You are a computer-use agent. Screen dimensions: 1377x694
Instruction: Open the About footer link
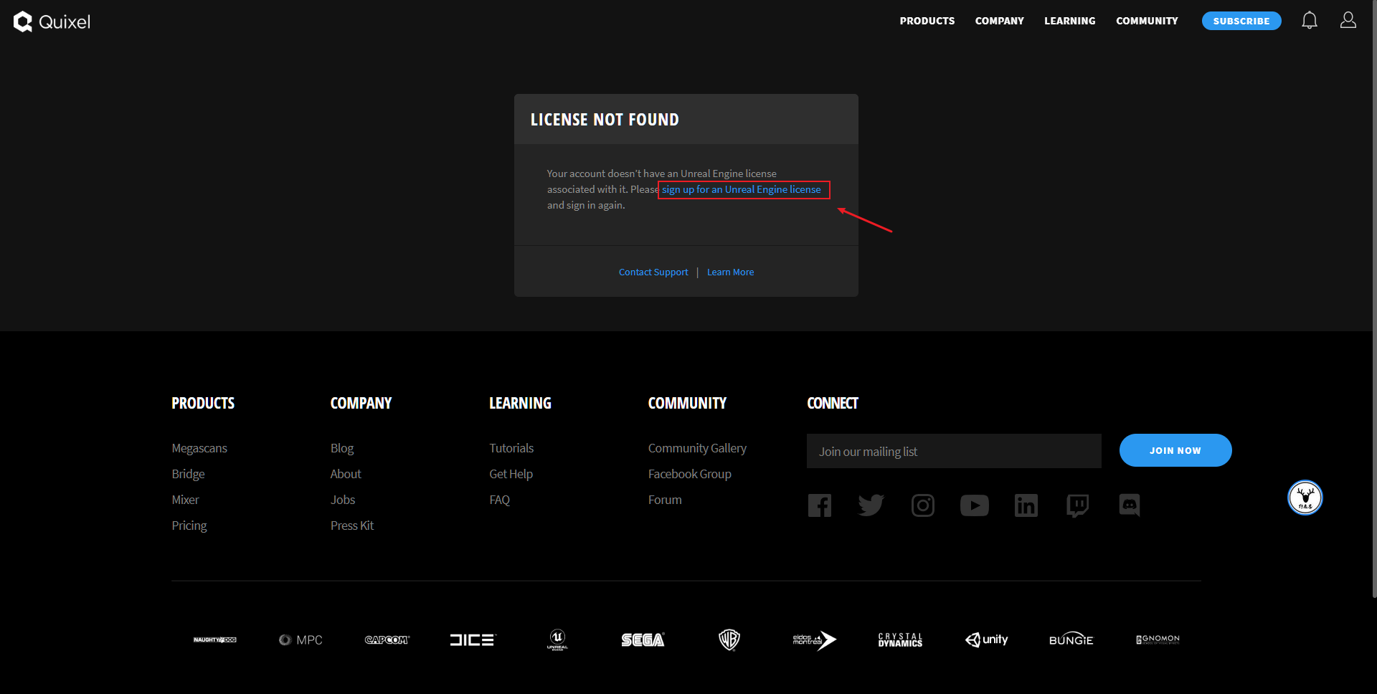[346, 474]
